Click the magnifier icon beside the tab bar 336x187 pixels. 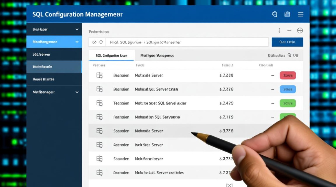pyautogui.click(x=289, y=55)
